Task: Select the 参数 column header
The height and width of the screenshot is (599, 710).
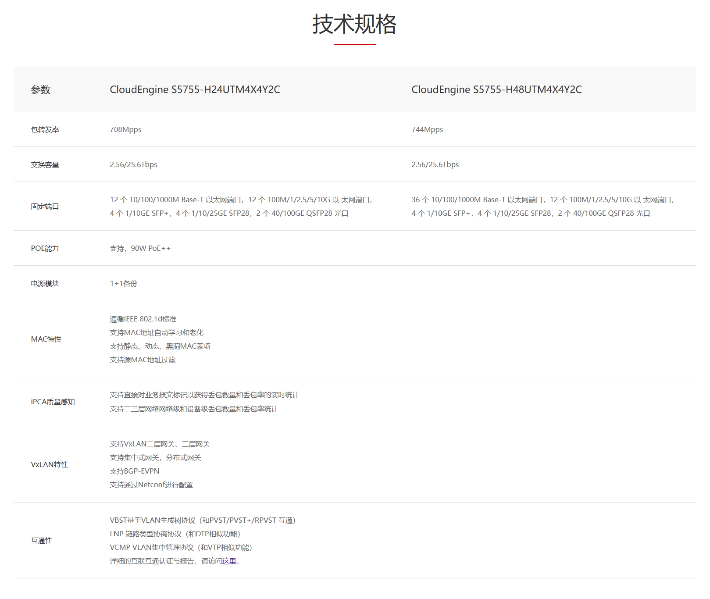Action: [x=41, y=90]
